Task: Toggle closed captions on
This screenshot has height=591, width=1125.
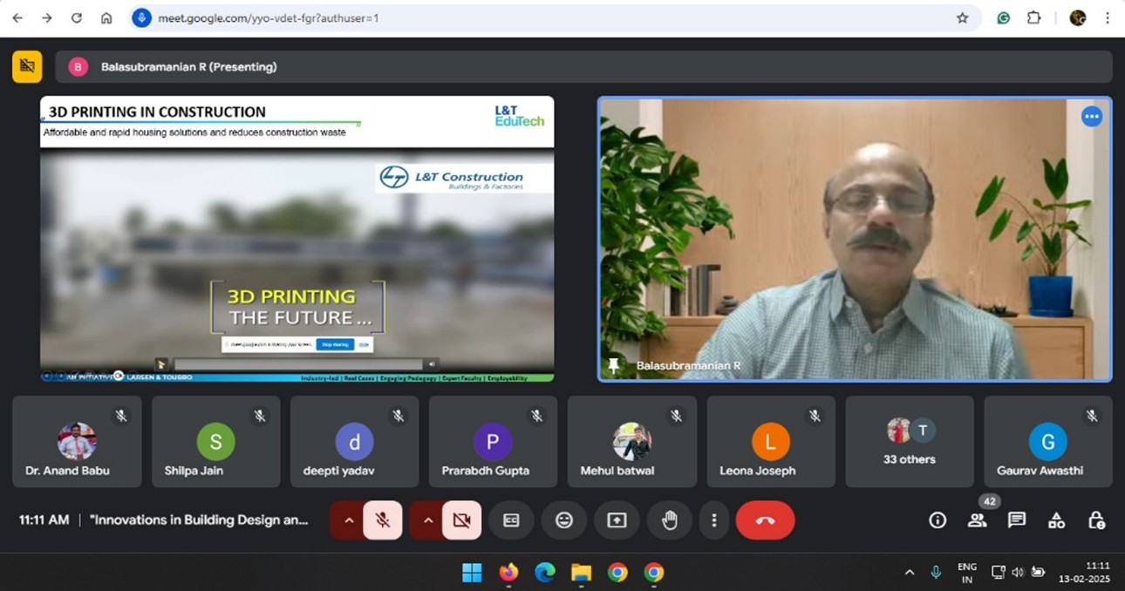Action: point(511,520)
